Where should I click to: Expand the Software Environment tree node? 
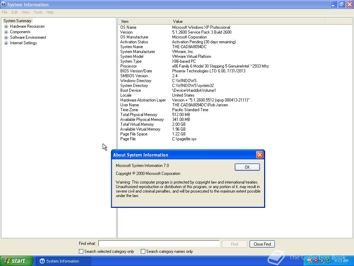(6, 37)
